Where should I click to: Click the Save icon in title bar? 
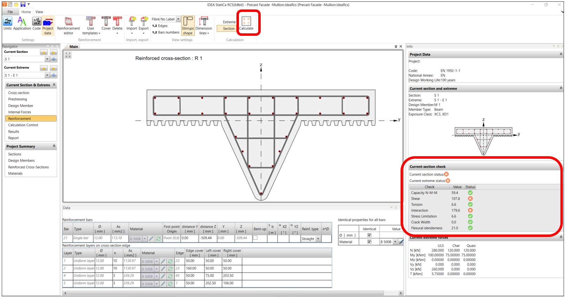tap(23, 5)
